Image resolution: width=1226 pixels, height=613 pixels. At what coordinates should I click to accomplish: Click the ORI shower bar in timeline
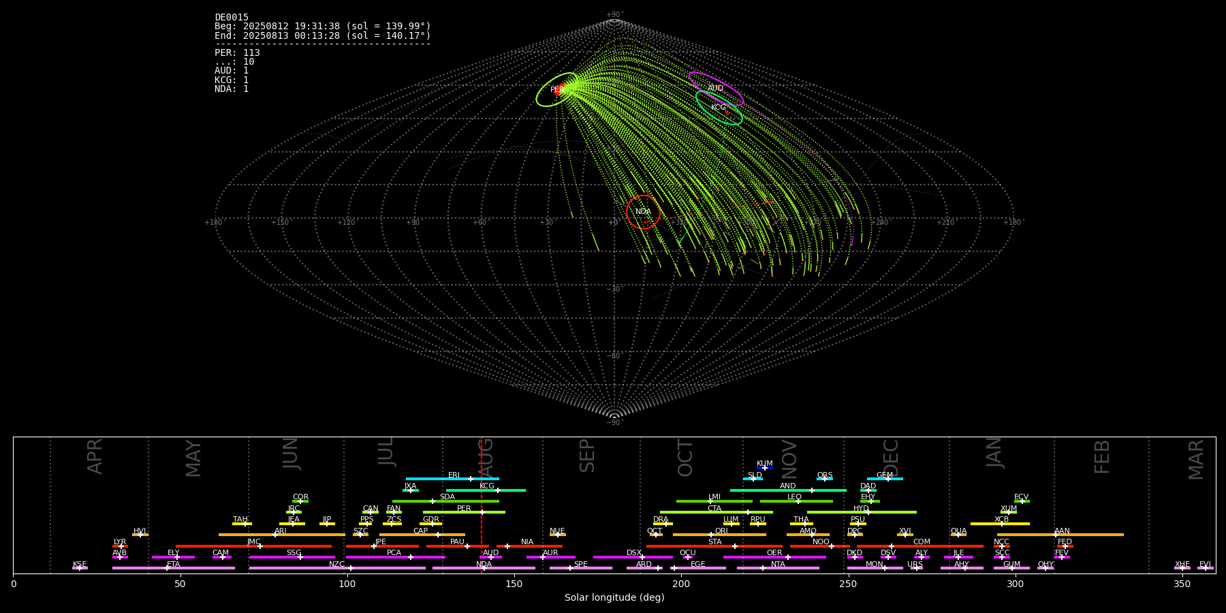tap(719, 535)
